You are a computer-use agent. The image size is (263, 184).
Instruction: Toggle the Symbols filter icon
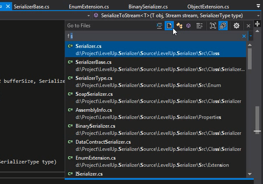click(x=199, y=26)
